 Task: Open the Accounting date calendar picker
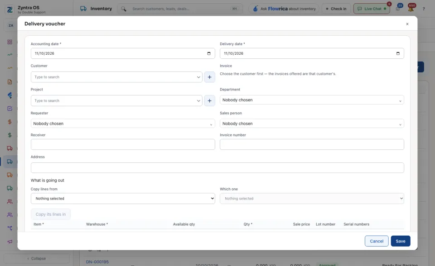click(x=209, y=53)
